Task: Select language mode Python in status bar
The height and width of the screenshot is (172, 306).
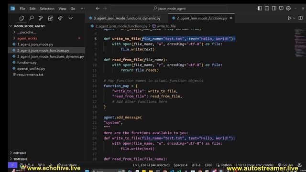Action: click(x=226, y=165)
